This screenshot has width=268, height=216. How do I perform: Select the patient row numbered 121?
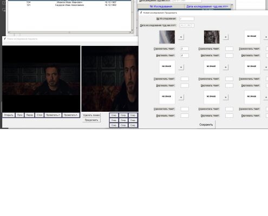[x=69, y=5]
